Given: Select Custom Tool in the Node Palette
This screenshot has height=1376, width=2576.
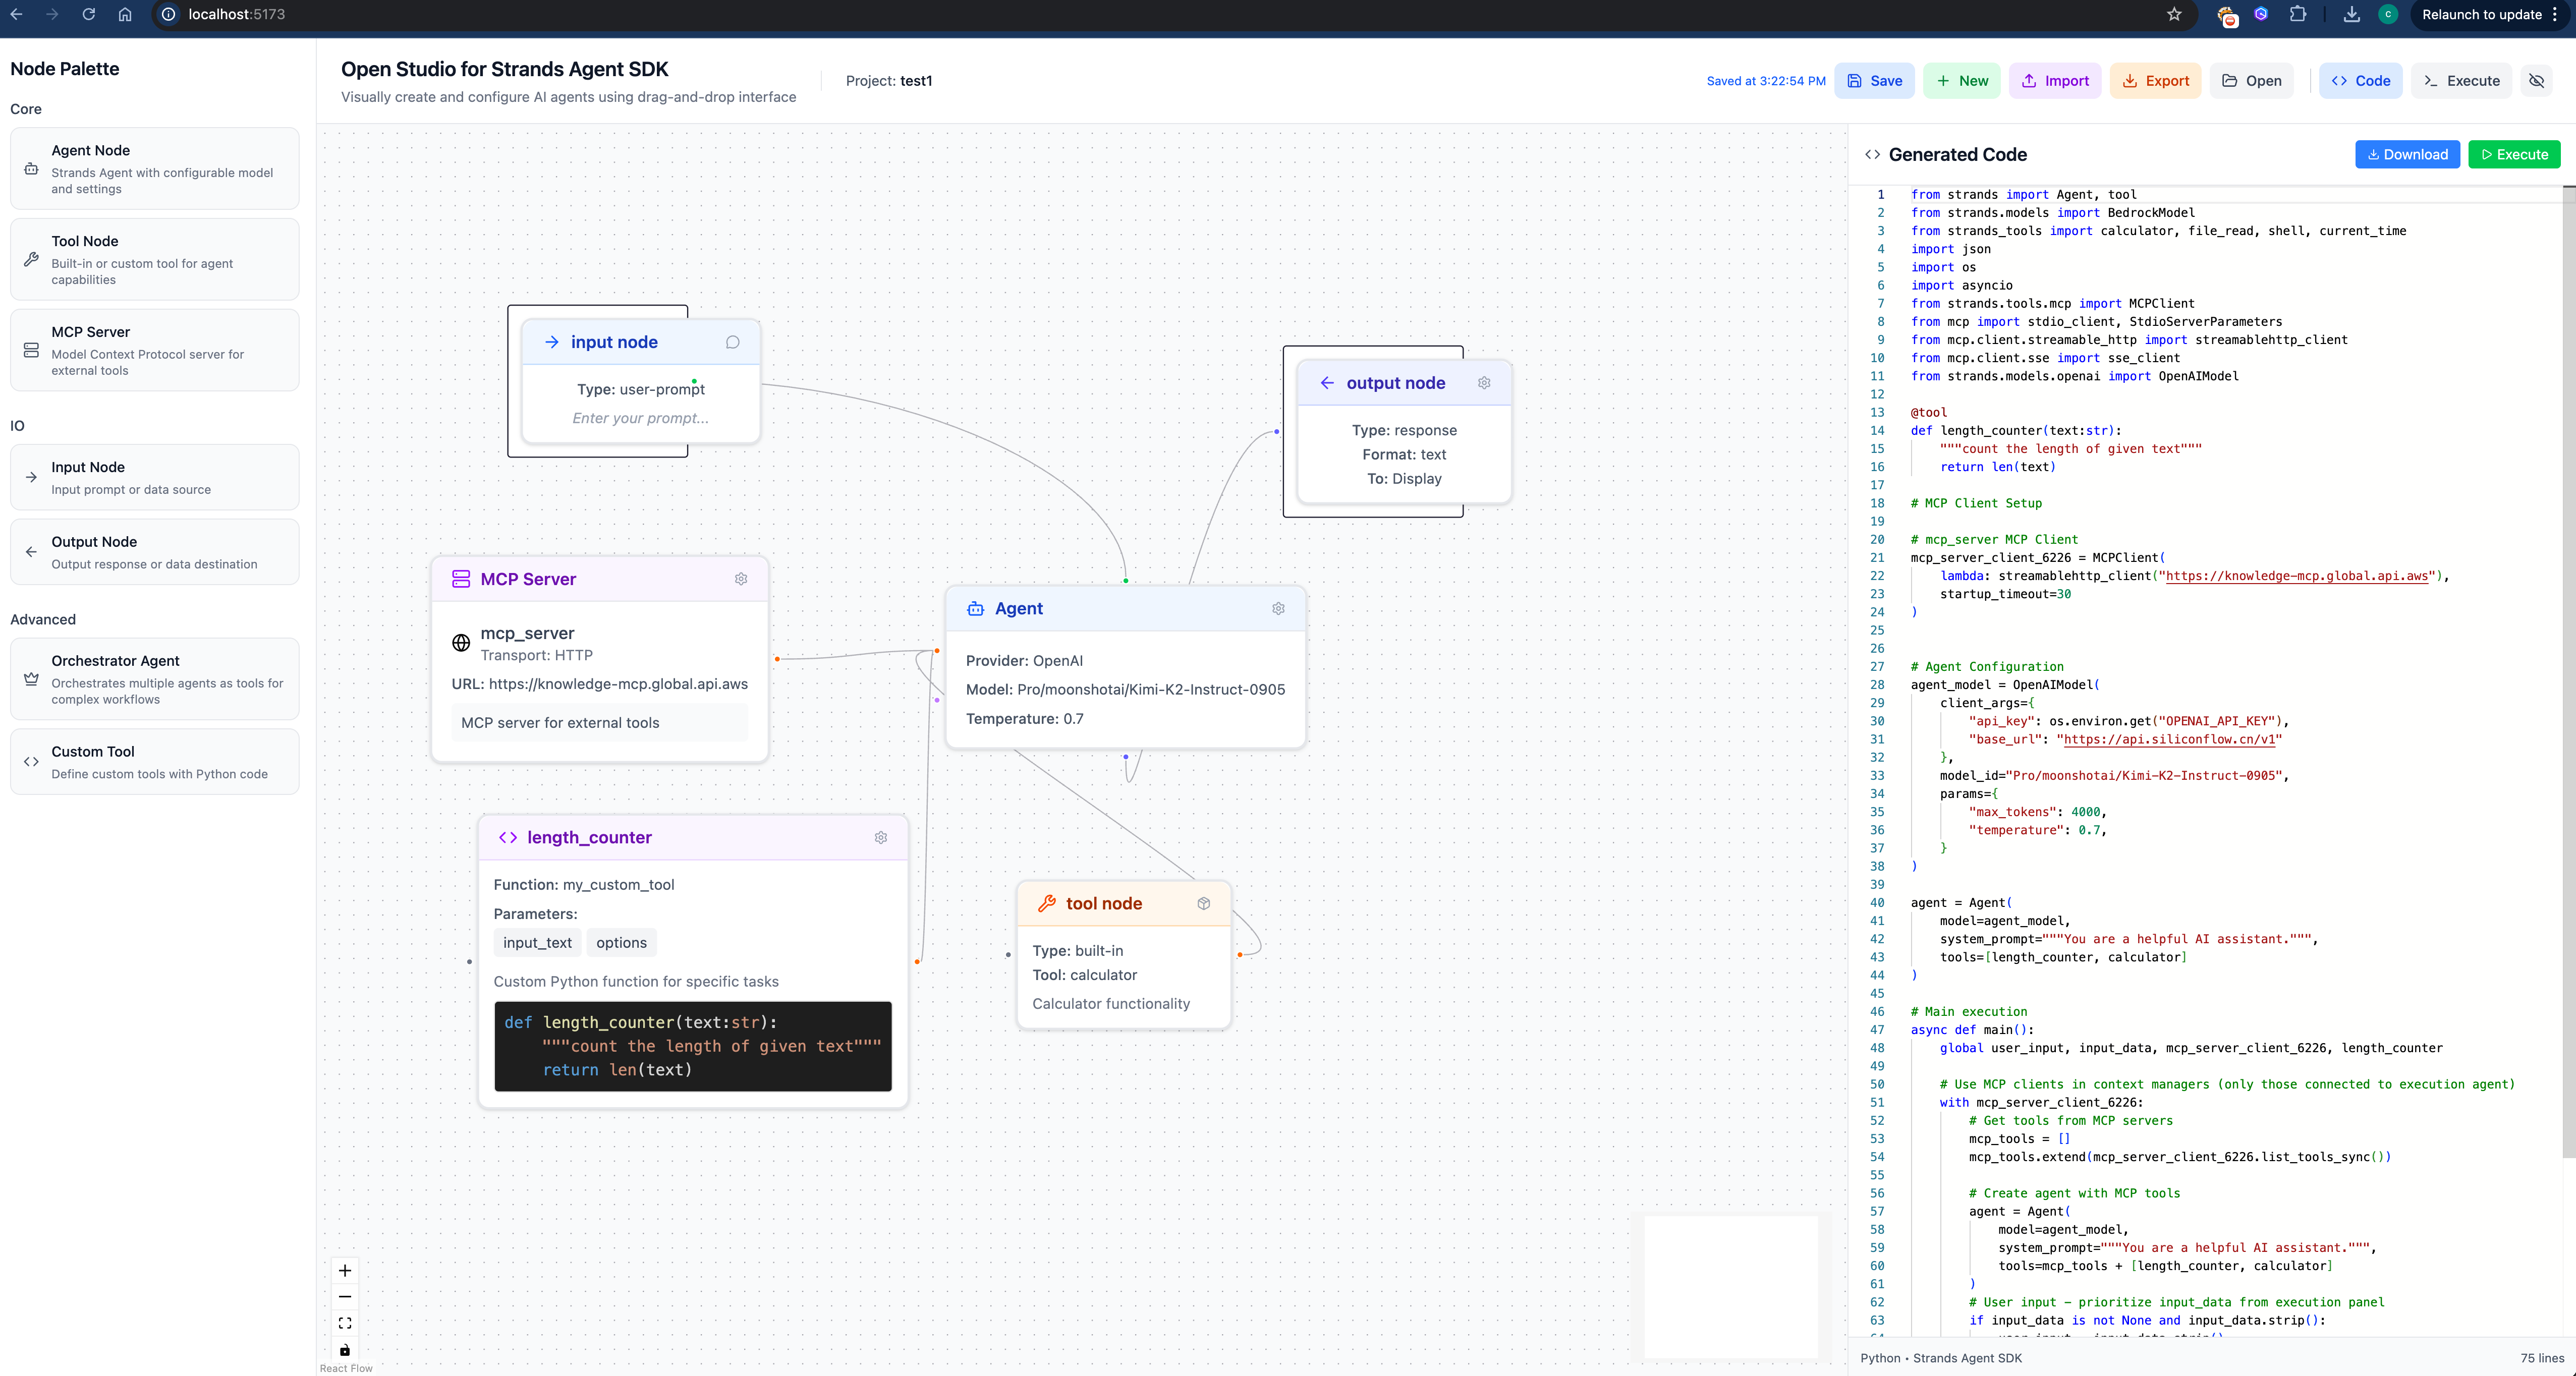Looking at the screenshot, I should click(x=155, y=762).
